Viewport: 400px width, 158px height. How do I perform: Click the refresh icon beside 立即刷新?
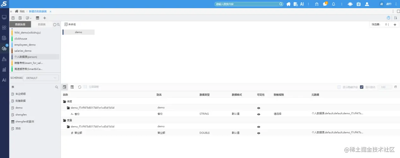(79, 87)
